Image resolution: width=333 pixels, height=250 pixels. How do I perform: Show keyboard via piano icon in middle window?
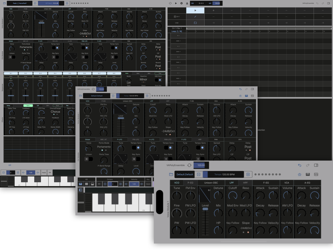(246, 96)
